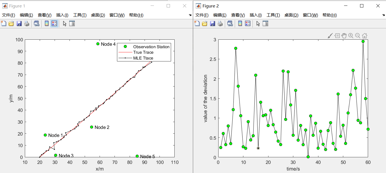Click Figure 1 window title bar text
Image resolution: width=386 pixels, height=173 pixels.
click(17, 6)
